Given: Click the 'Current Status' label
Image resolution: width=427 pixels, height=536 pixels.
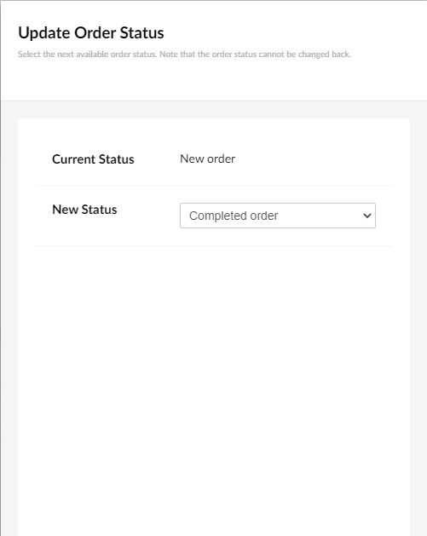Looking at the screenshot, I should (93, 159).
